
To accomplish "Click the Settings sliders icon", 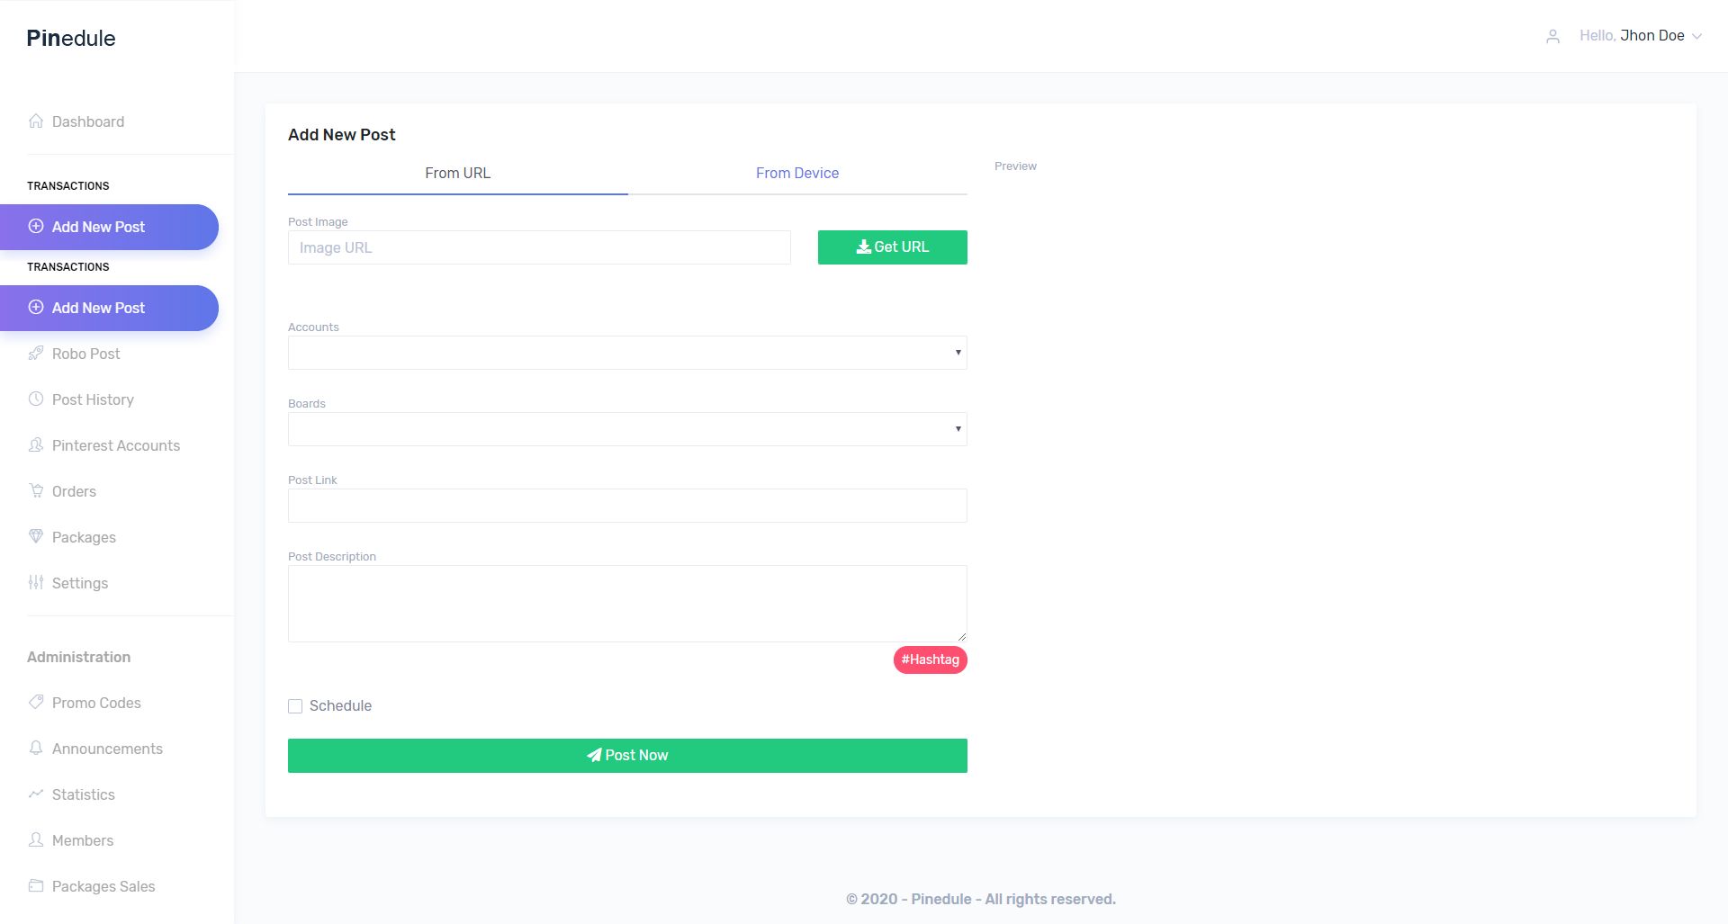I will (x=36, y=582).
